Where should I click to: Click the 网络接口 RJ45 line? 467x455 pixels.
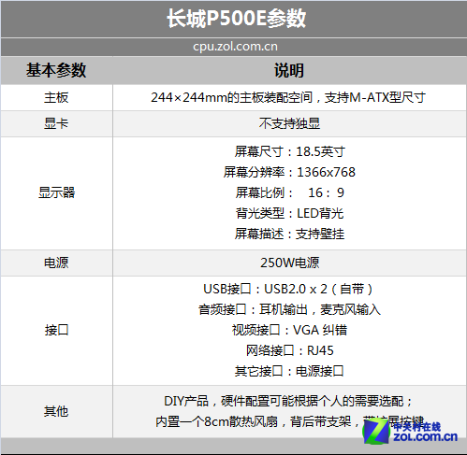point(290,350)
